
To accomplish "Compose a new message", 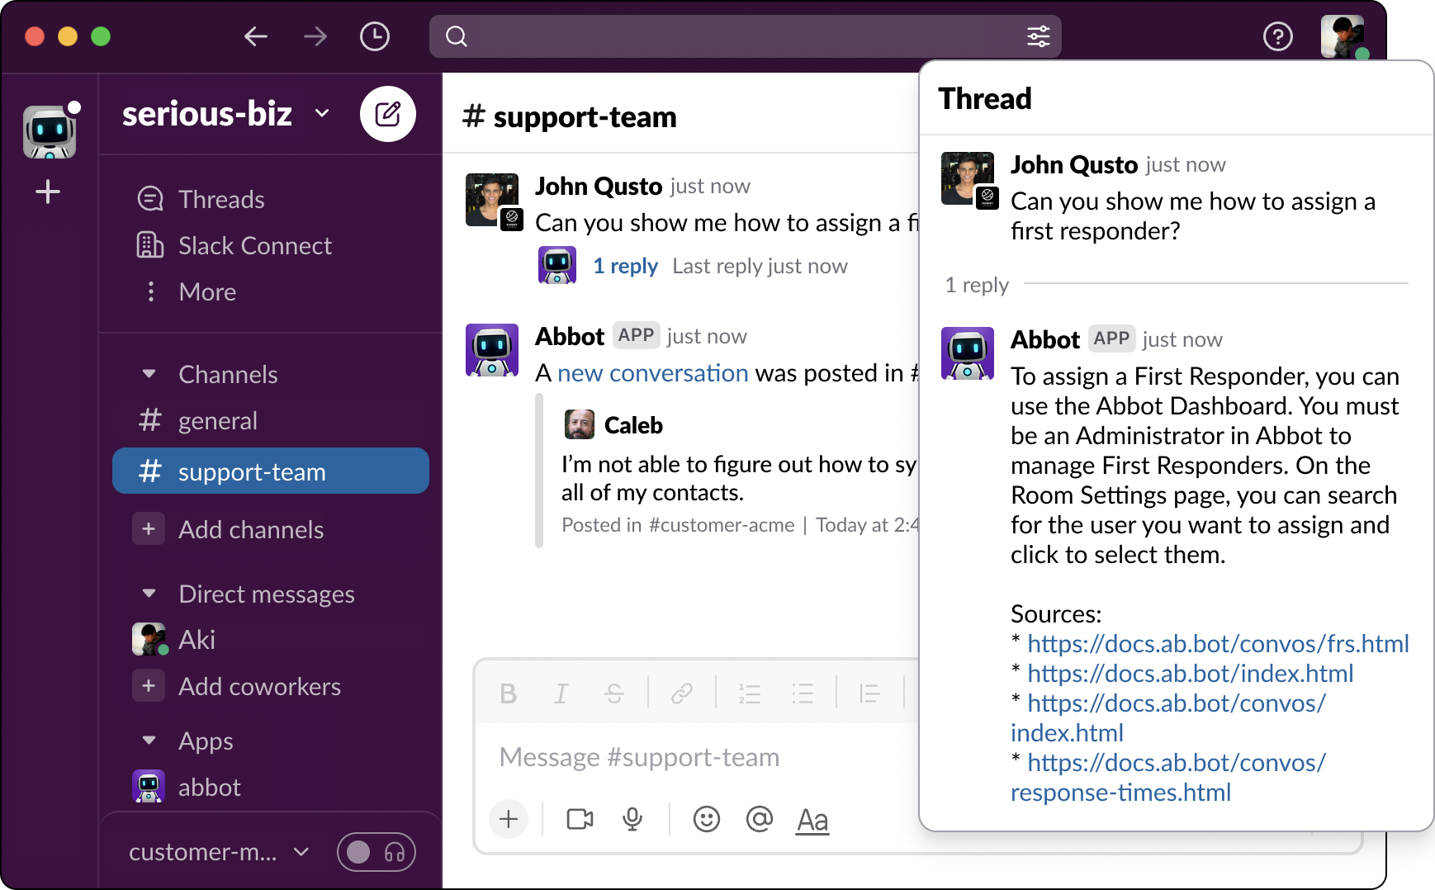I will pos(388,114).
